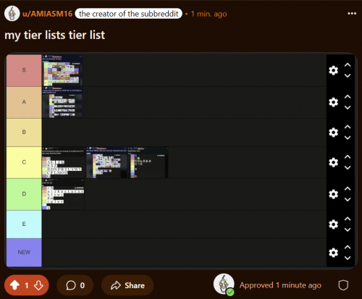Click the 1 min. ago timestamp

point(209,14)
